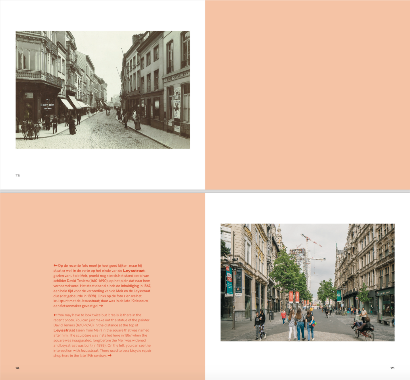The width and height of the screenshot is (410, 380).
Task: Click the group of children in the old photo
Action: point(30,130)
